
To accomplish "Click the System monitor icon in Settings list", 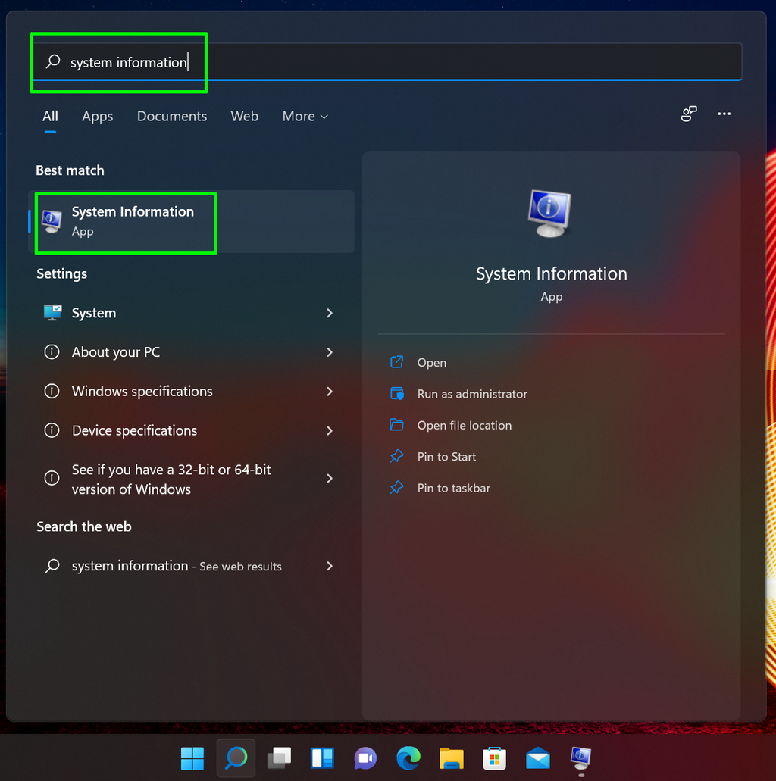I will click(x=52, y=313).
